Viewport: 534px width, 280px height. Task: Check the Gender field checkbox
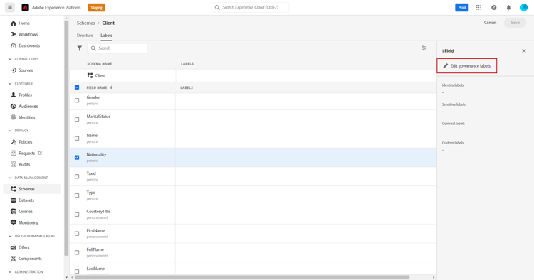pos(77,100)
